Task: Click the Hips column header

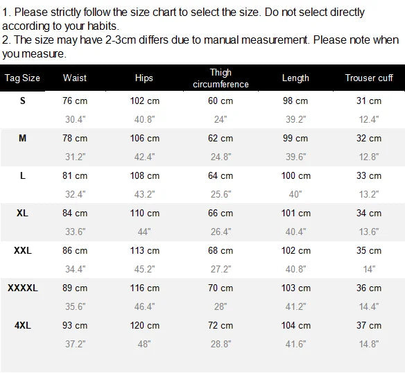Action: click(144, 78)
